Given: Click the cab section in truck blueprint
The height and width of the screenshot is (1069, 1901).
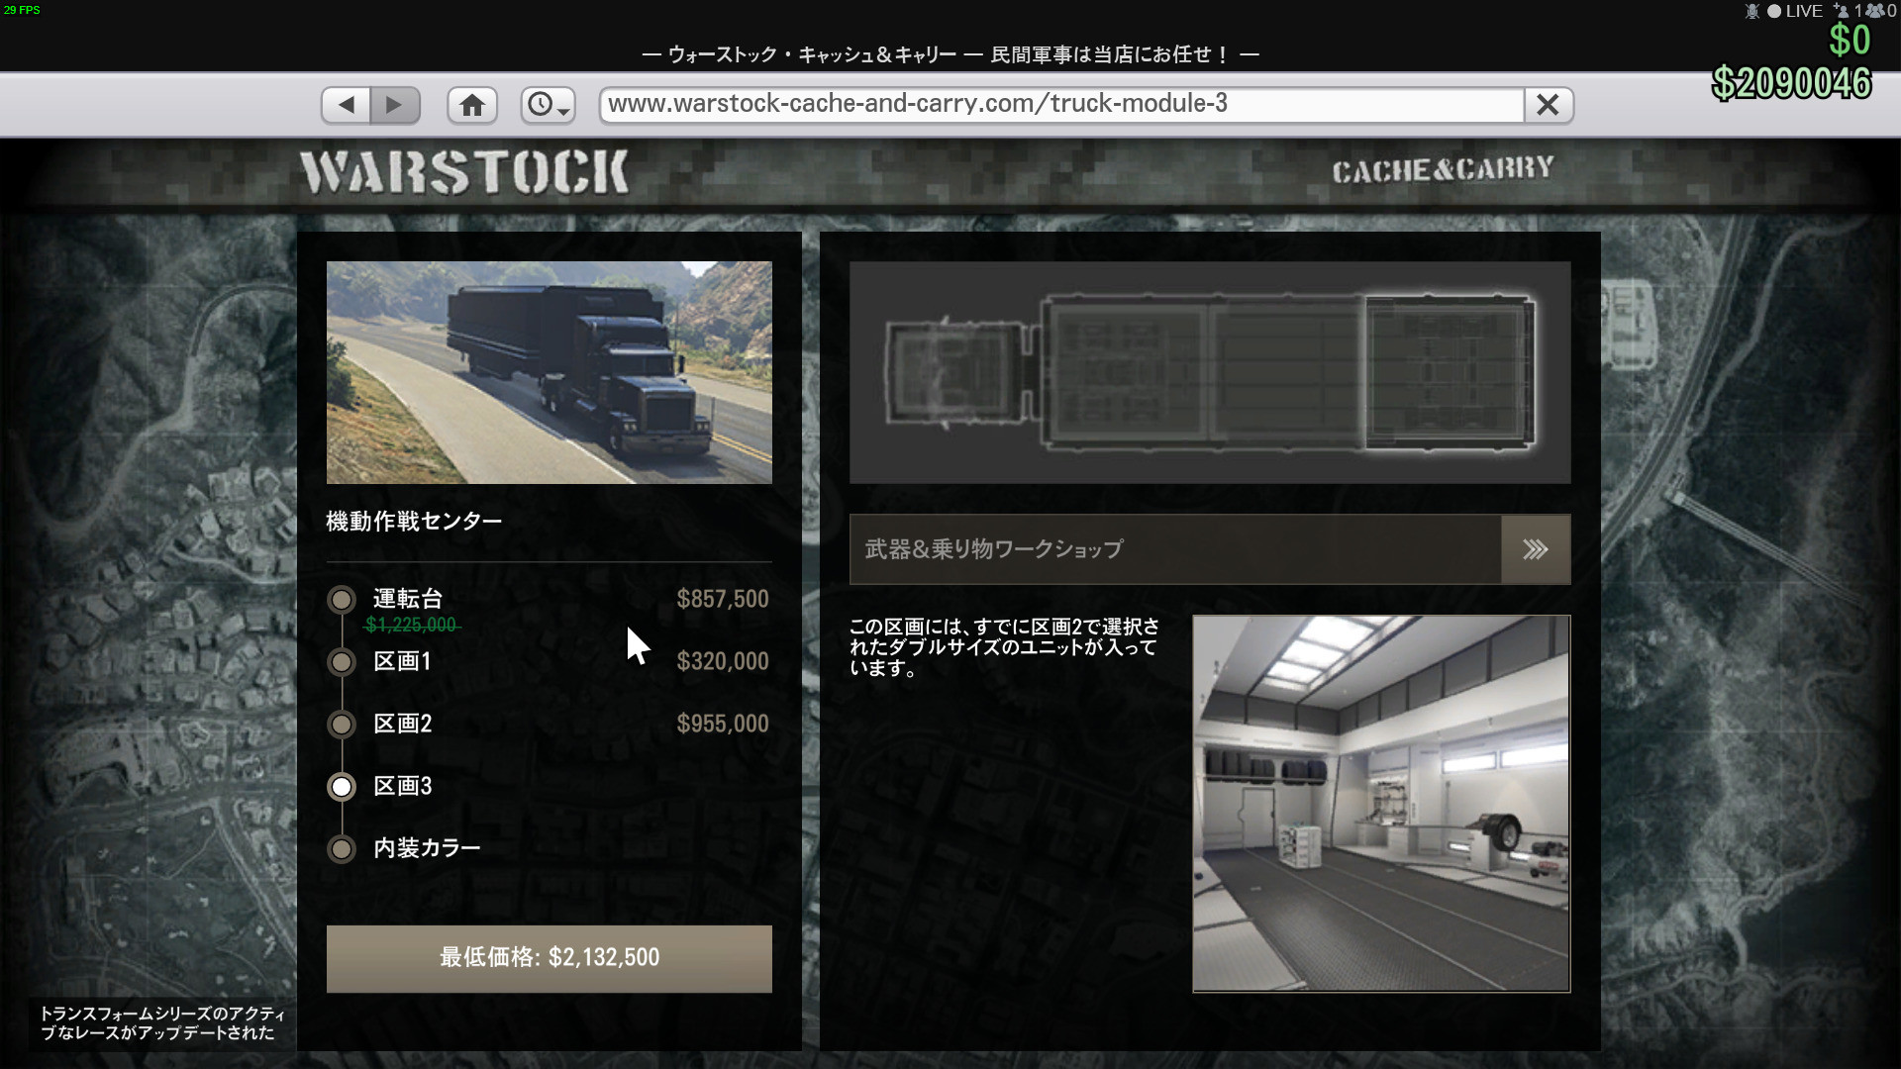Looking at the screenshot, I should click(x=955, y=375).
